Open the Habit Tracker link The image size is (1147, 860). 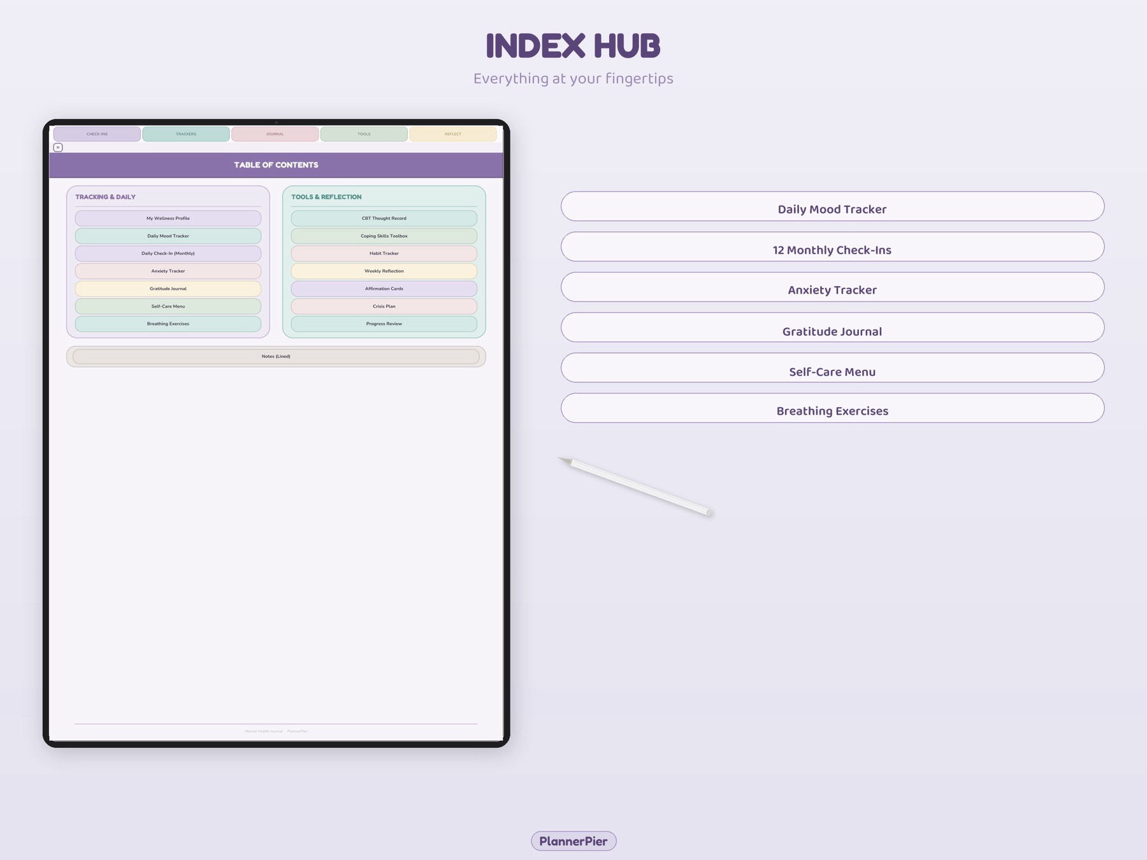384,253
